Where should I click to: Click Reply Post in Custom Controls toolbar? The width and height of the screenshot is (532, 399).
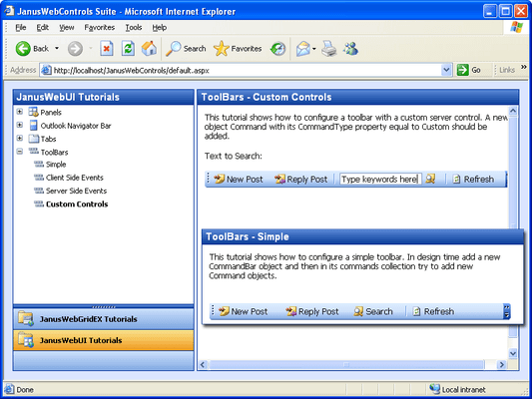tap(301, 179)
